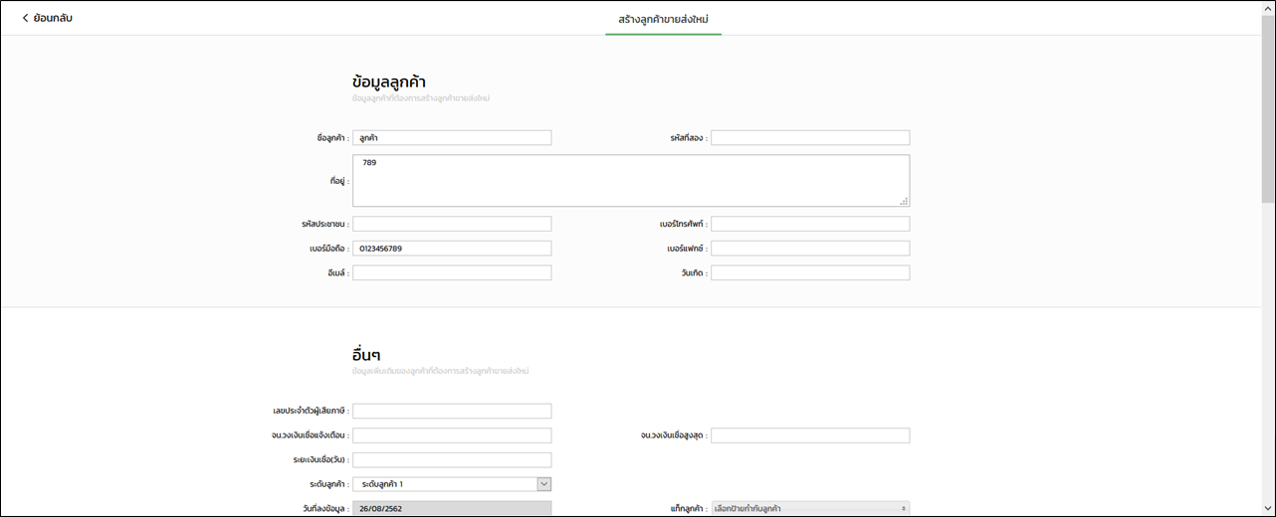This screenshot has width=1276, height=517.
Task: Click into the ที่อยู่ address textarea
Action: (x=631, y=181)
